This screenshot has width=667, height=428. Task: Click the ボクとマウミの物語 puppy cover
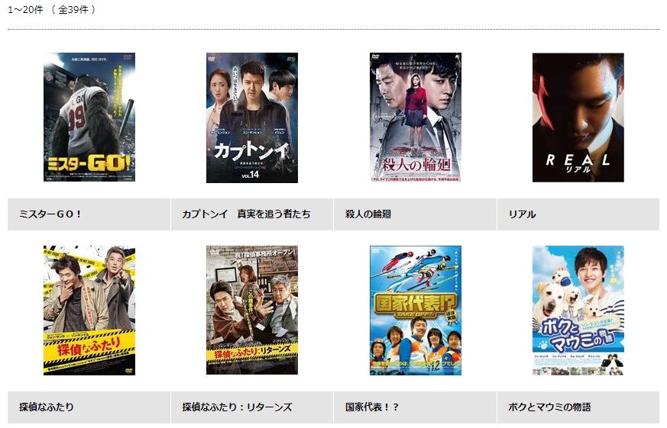point(578,311)
